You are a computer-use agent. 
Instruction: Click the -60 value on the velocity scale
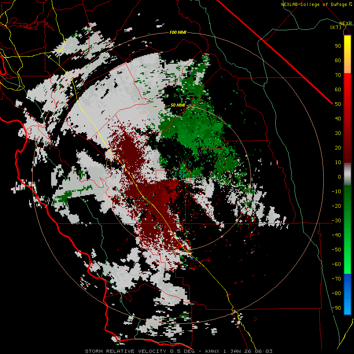(x=336, y=264)
